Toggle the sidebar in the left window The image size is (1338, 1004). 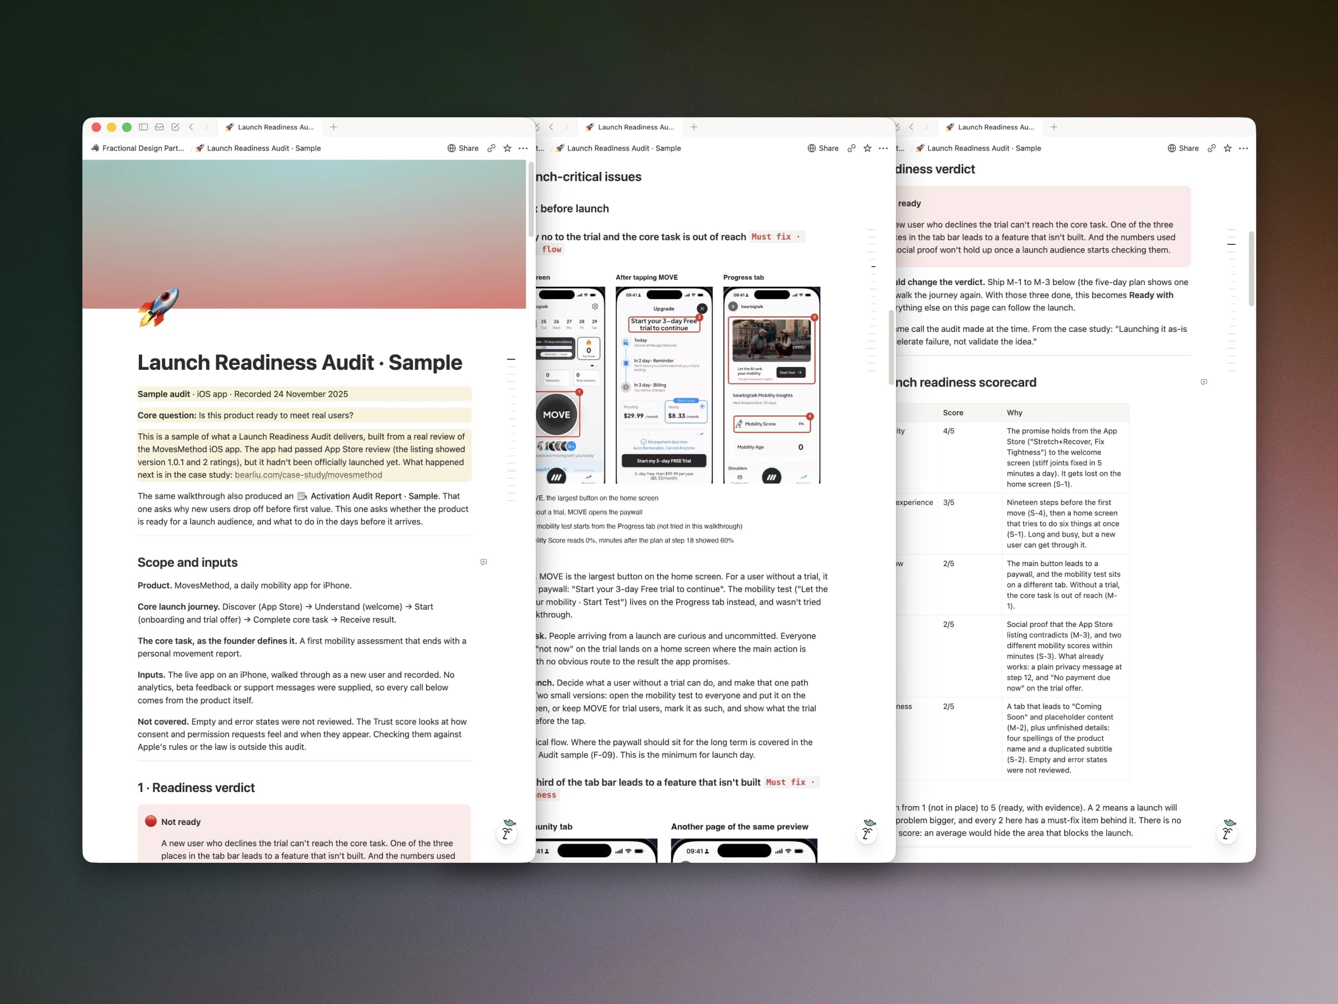[x=143, y=127]
